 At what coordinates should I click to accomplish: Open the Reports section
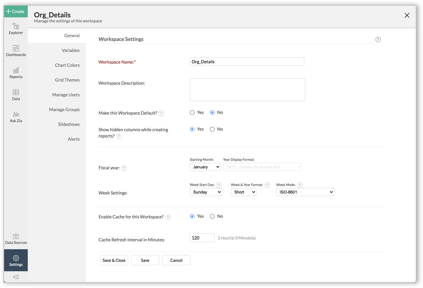coord(16,72)
